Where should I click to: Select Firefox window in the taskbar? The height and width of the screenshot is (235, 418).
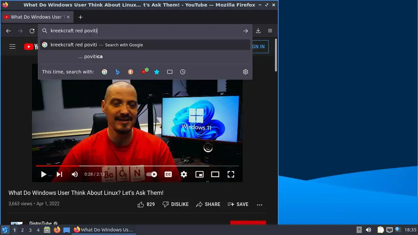click(104, 230)
